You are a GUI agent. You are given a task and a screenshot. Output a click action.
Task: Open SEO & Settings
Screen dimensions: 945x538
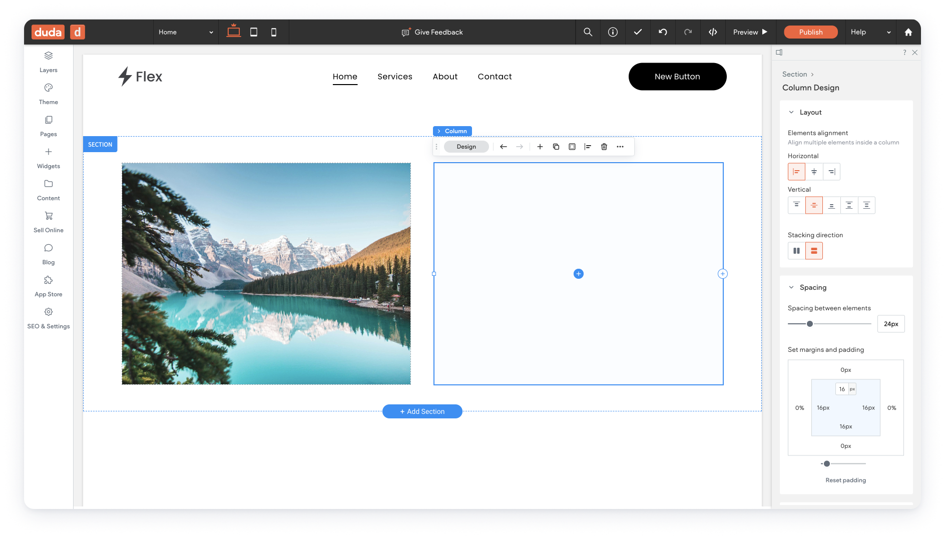(49, 318)
